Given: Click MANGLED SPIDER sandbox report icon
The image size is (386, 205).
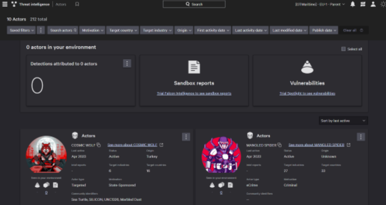Looking at the screenshot, I should (230, 185).
